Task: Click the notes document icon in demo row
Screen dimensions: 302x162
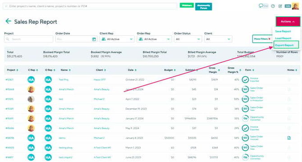Action: click(289, 138)
